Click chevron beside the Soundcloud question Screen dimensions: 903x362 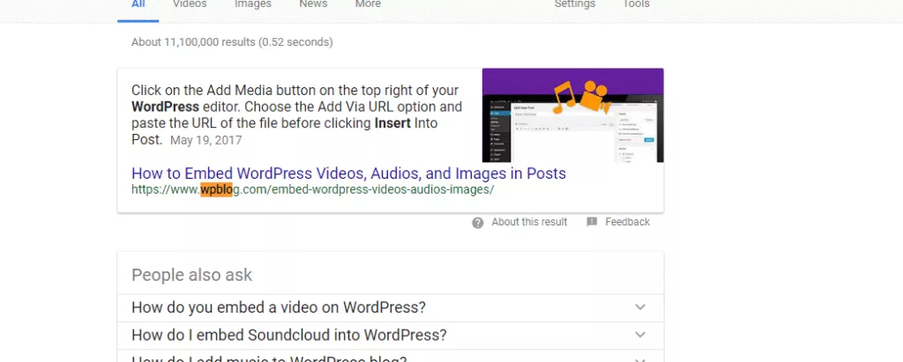point(640,335)
